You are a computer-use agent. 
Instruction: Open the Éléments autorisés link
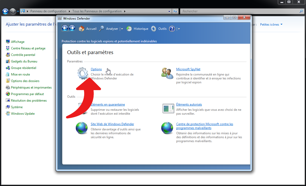[189, 104]
